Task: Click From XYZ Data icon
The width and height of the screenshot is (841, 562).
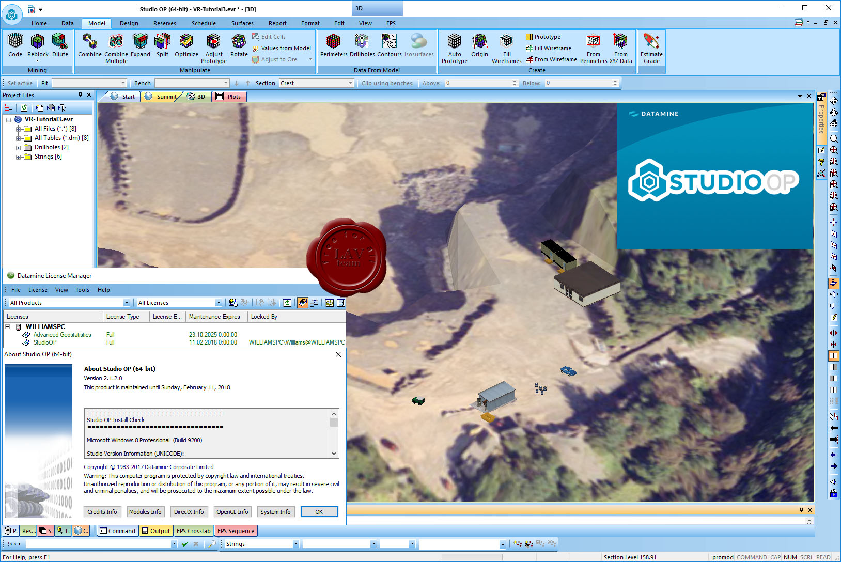Action: pyautogui.click(x=620, y=48)
